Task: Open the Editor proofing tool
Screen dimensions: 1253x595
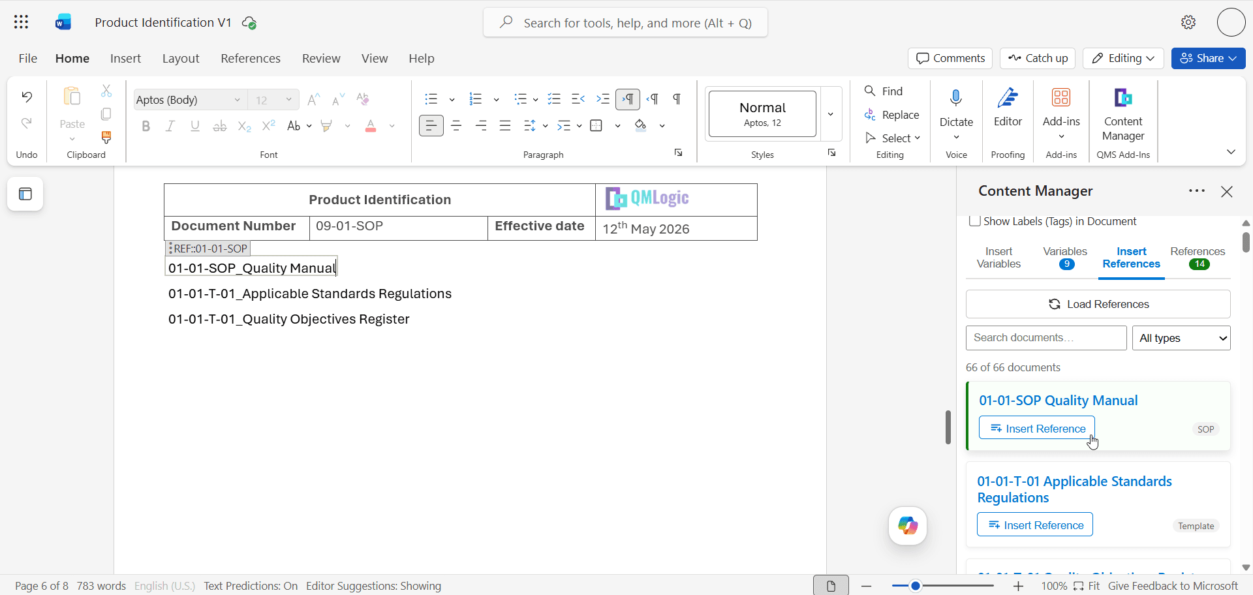Action: click(x=1008, y=108)
